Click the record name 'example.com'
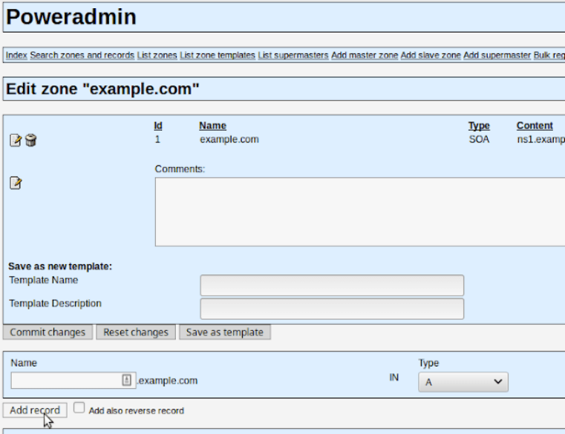Viewport: 565px width, 434px height. [x=229, y=139]
